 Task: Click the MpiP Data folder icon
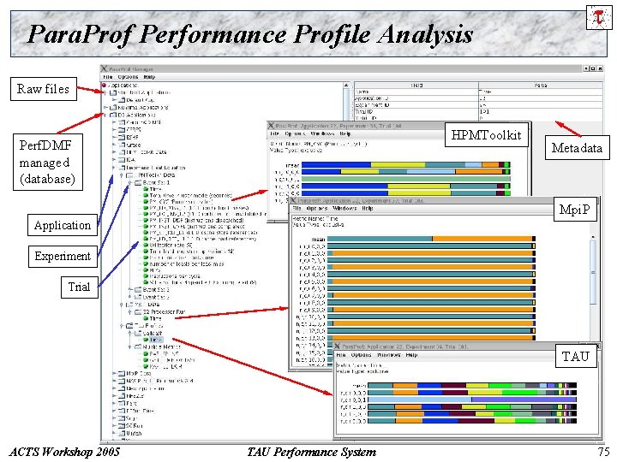(122, 373)
